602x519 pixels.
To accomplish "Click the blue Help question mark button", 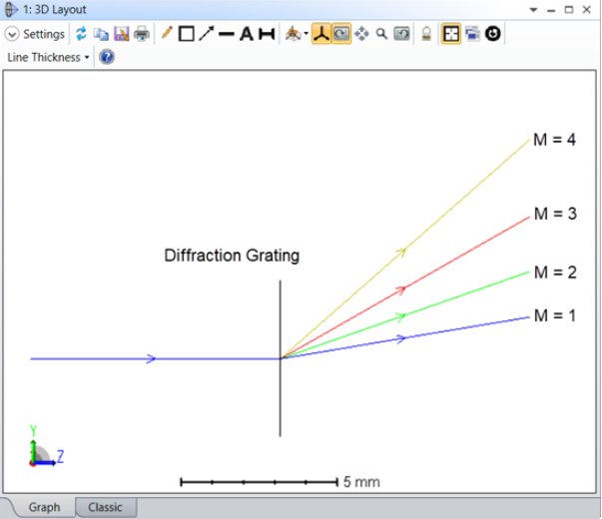I will (x=107, y=57).
